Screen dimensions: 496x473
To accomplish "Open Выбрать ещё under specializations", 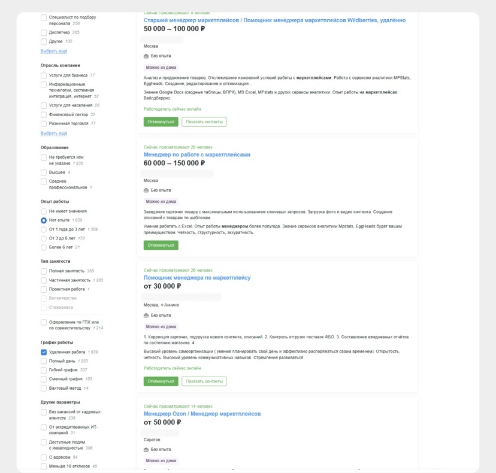I will (54, 51).
